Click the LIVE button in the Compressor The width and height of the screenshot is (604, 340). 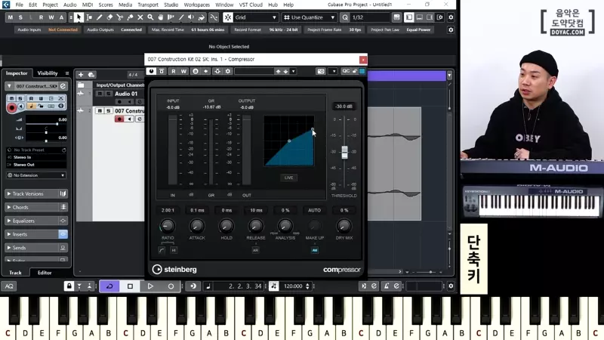click(289, 178)
